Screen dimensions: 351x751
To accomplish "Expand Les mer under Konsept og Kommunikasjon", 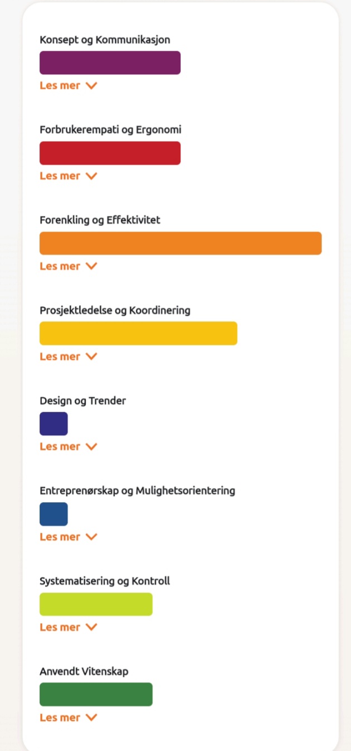I will coord(69,85).
